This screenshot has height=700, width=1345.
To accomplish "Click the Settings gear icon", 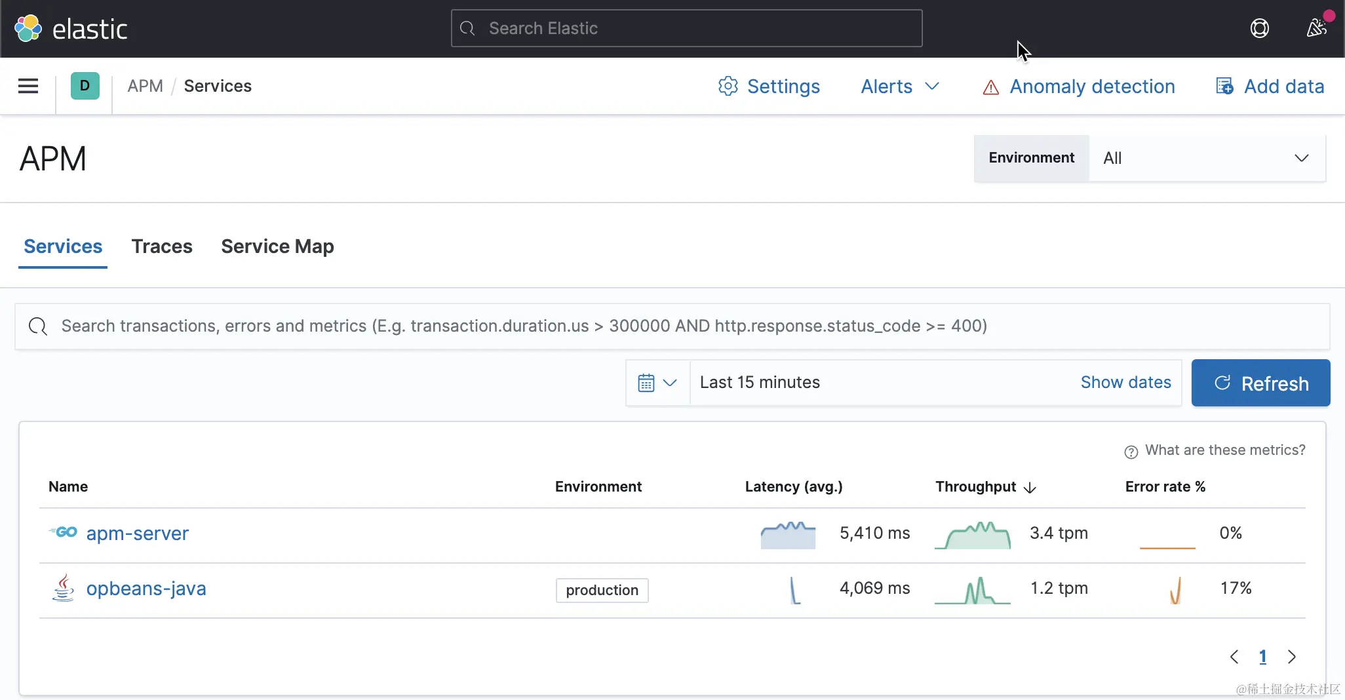I will [728, 86].
